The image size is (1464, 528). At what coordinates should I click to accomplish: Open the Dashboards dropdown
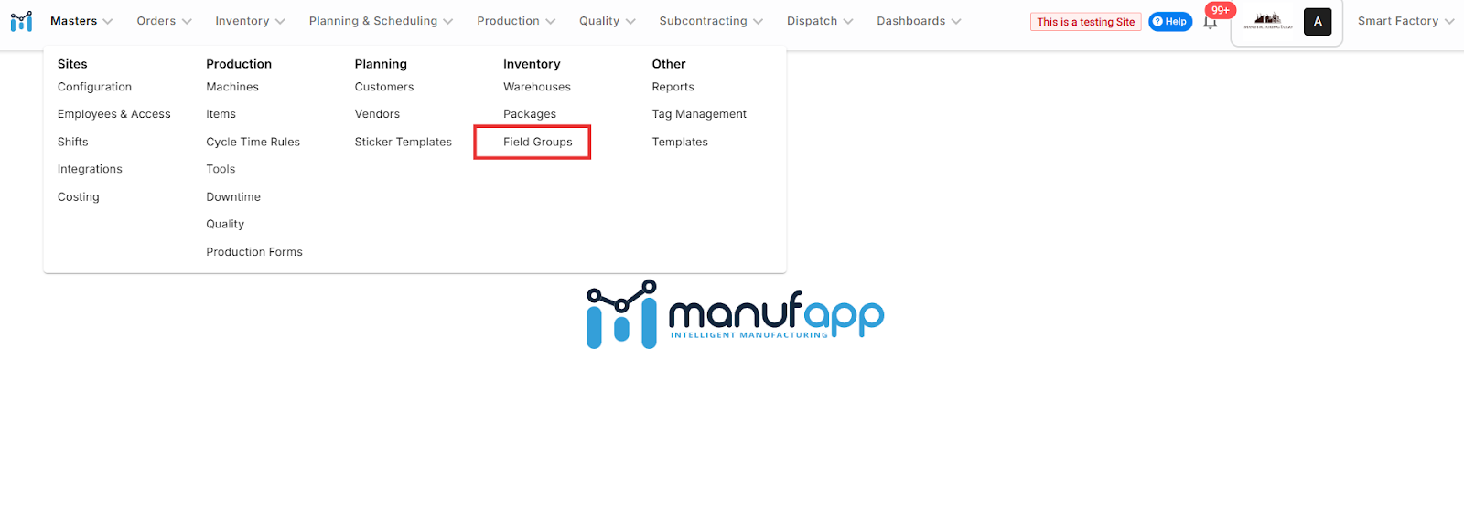tap(919, 21)
